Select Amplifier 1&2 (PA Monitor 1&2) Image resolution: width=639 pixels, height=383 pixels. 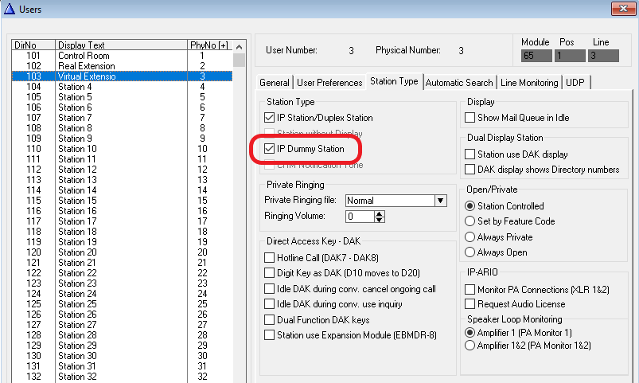click(470, 346)
